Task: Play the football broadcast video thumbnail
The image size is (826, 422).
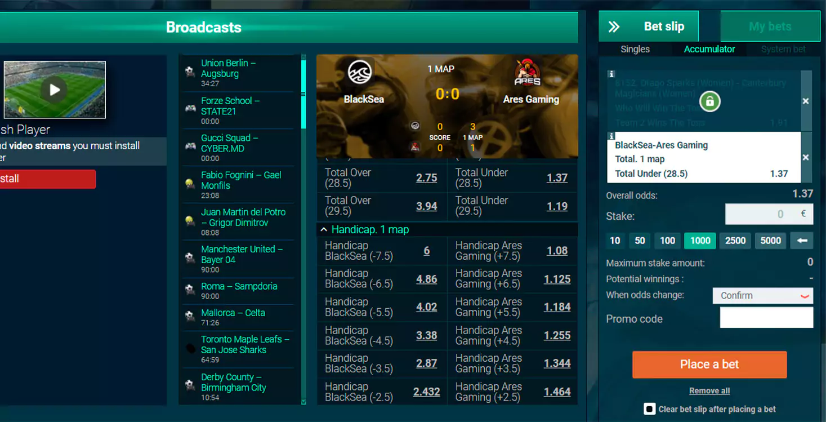Action: click(55, 90)
